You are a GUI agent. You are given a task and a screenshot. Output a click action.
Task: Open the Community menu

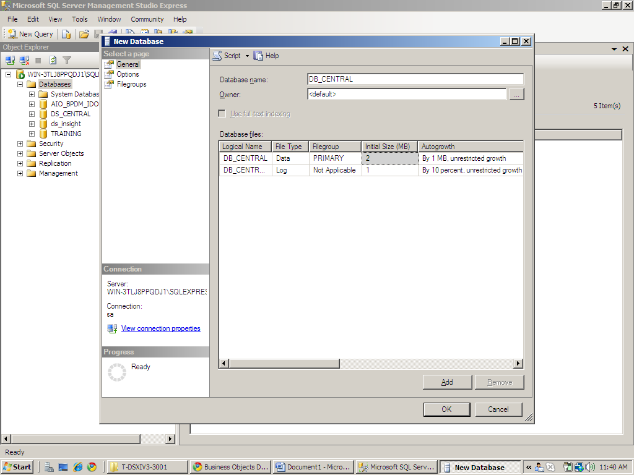(x=147, y=19)
